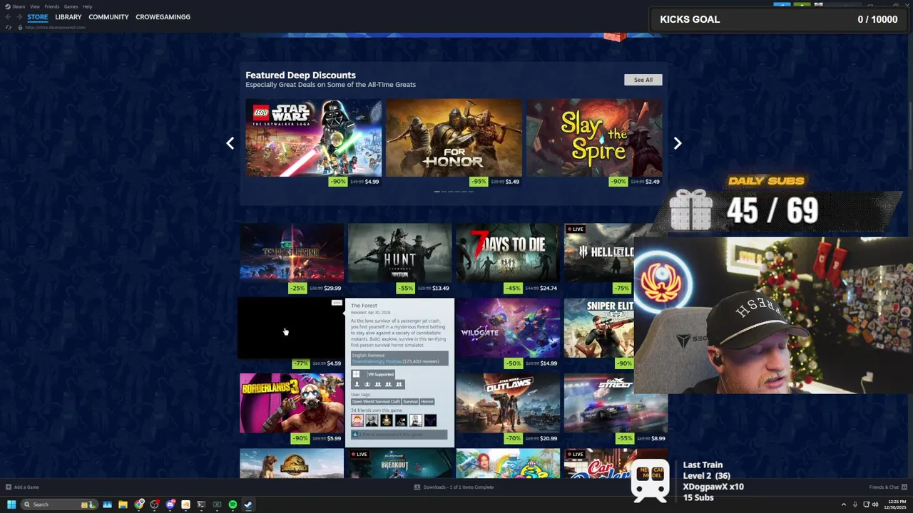Click the Horror user tag

click(427, 401)
